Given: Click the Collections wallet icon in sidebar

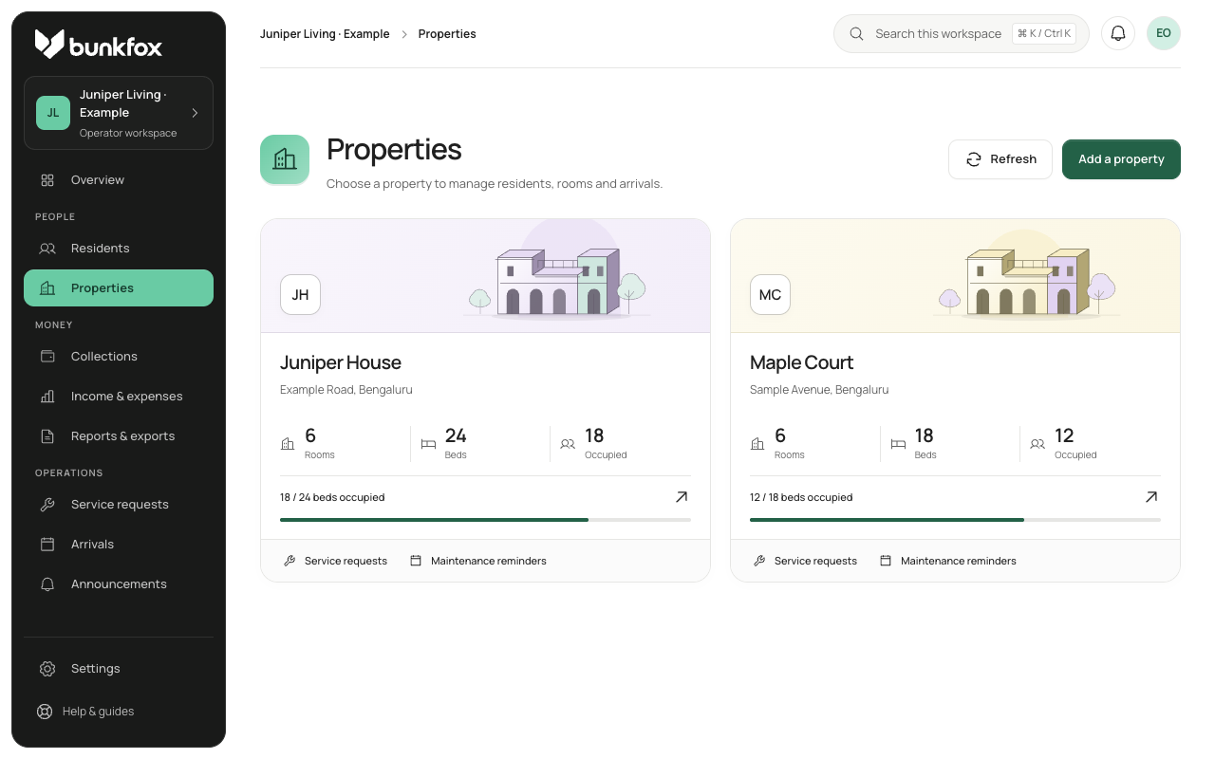Looking at the screenshot, I should [x=47, y=357].
